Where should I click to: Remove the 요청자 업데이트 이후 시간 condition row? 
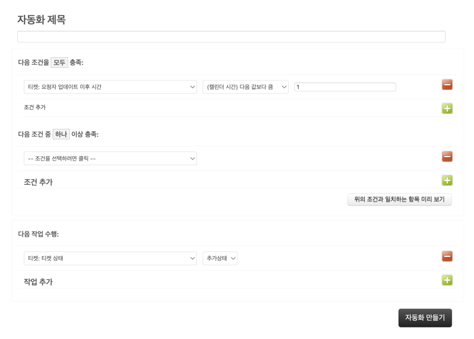(447, 85)
